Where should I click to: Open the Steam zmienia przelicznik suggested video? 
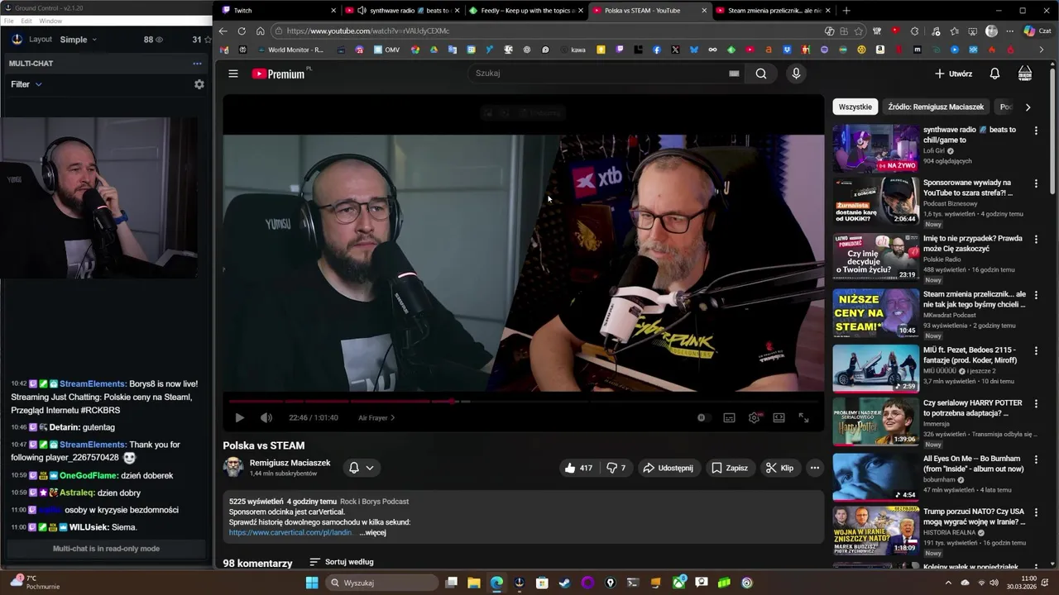pos(875,312)
